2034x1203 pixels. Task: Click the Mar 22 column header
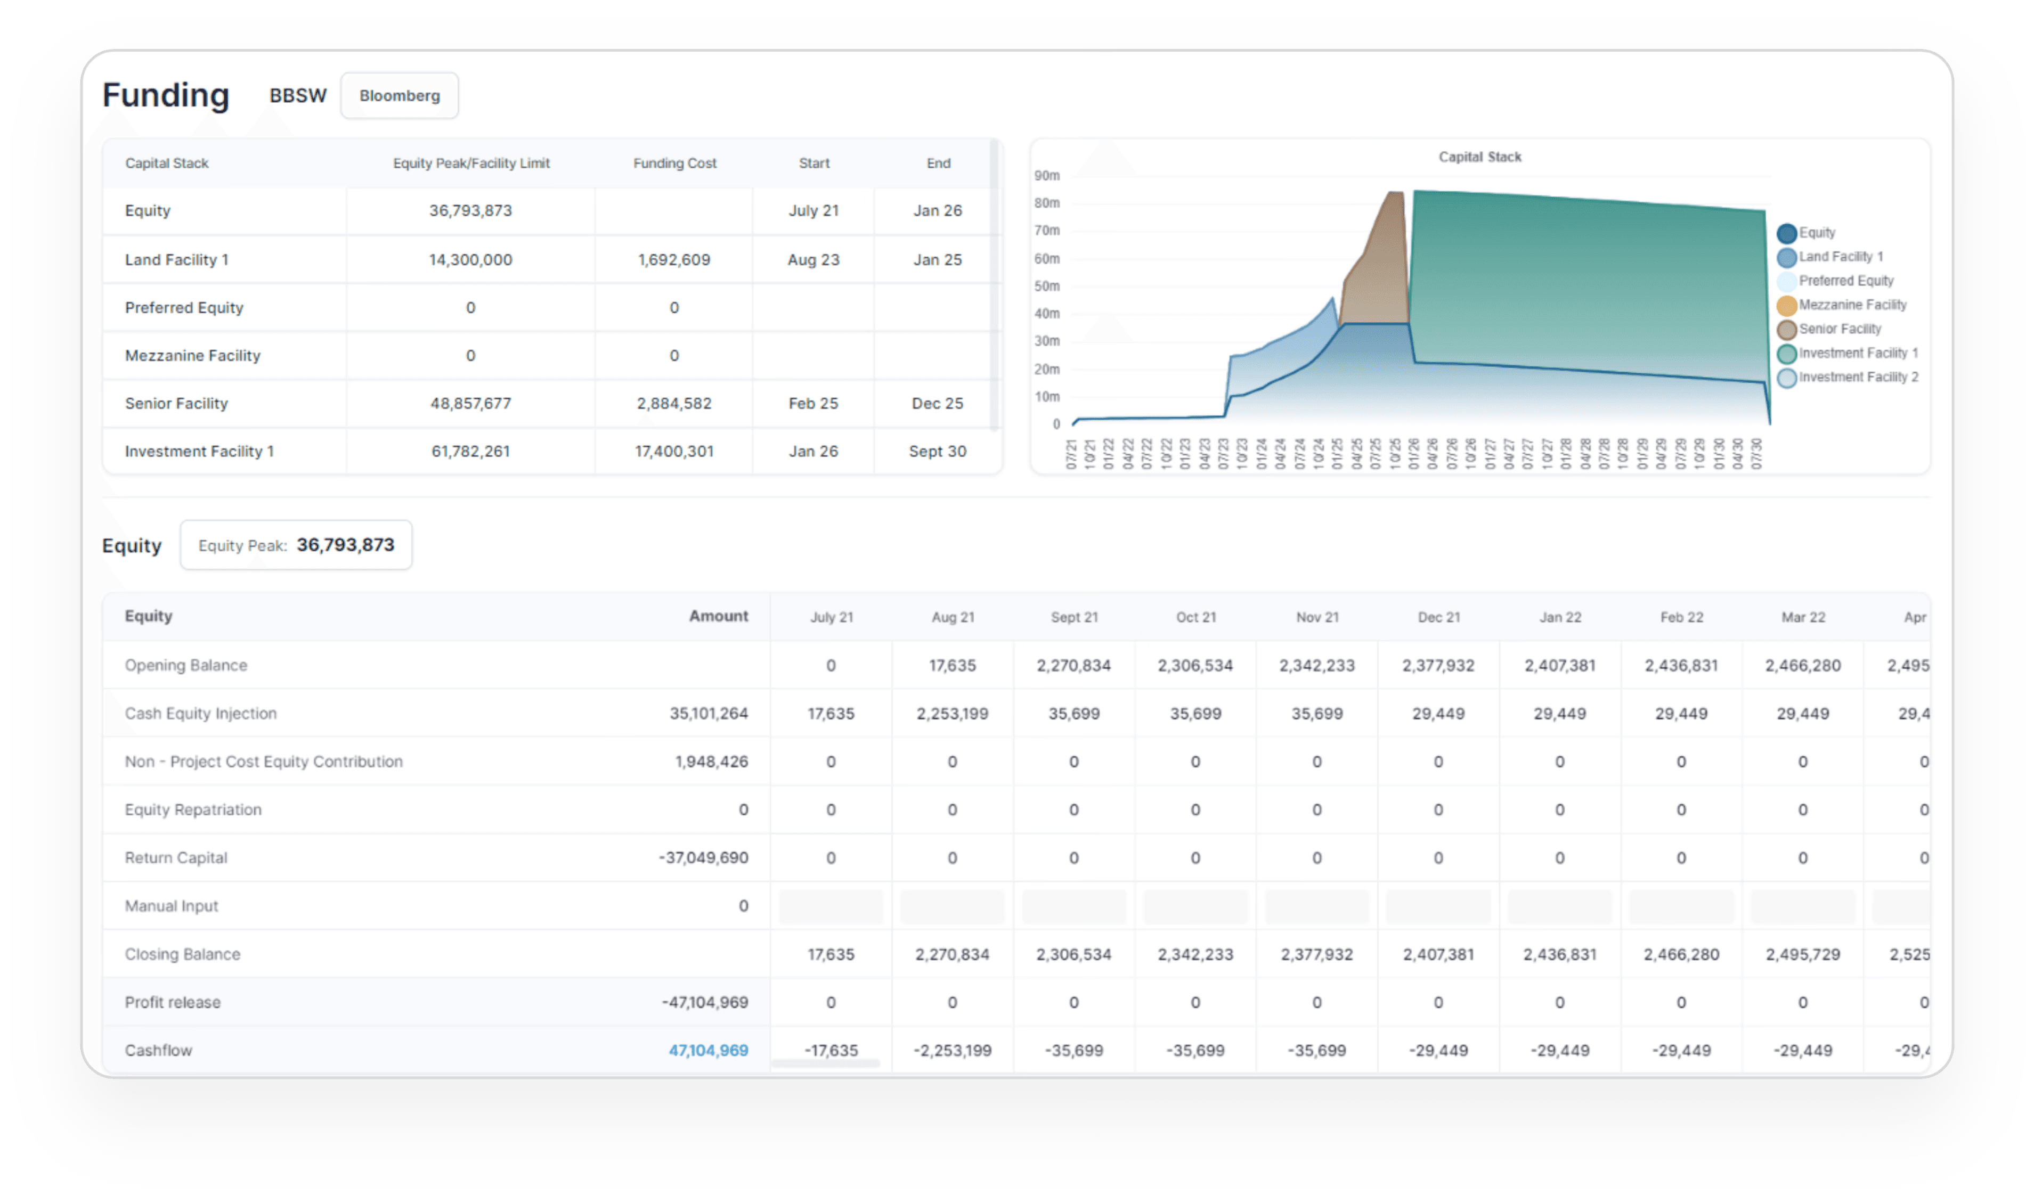(1803, 617)
